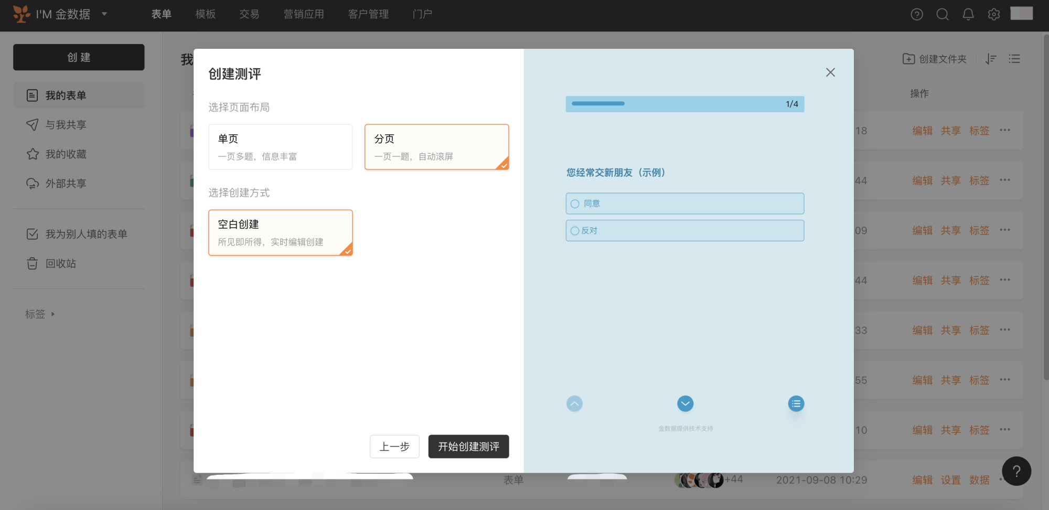This screenshot has width=1049, height=510.
Task: Open more options in the row ending 33
Action: click(1005, 330)
